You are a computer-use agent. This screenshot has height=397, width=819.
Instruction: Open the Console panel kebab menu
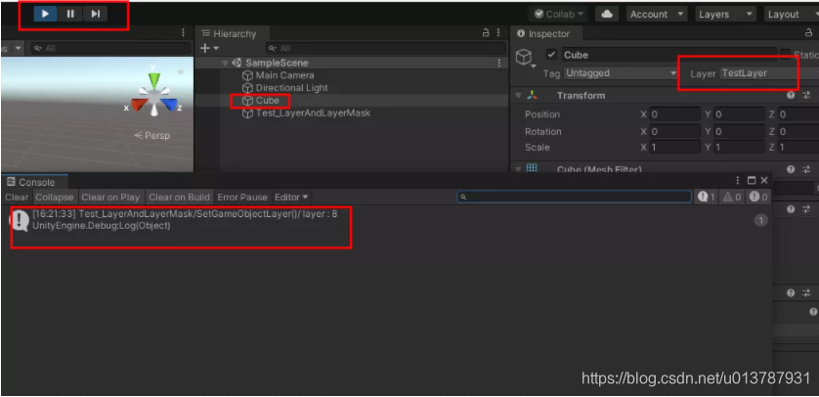tap(738, 180)
